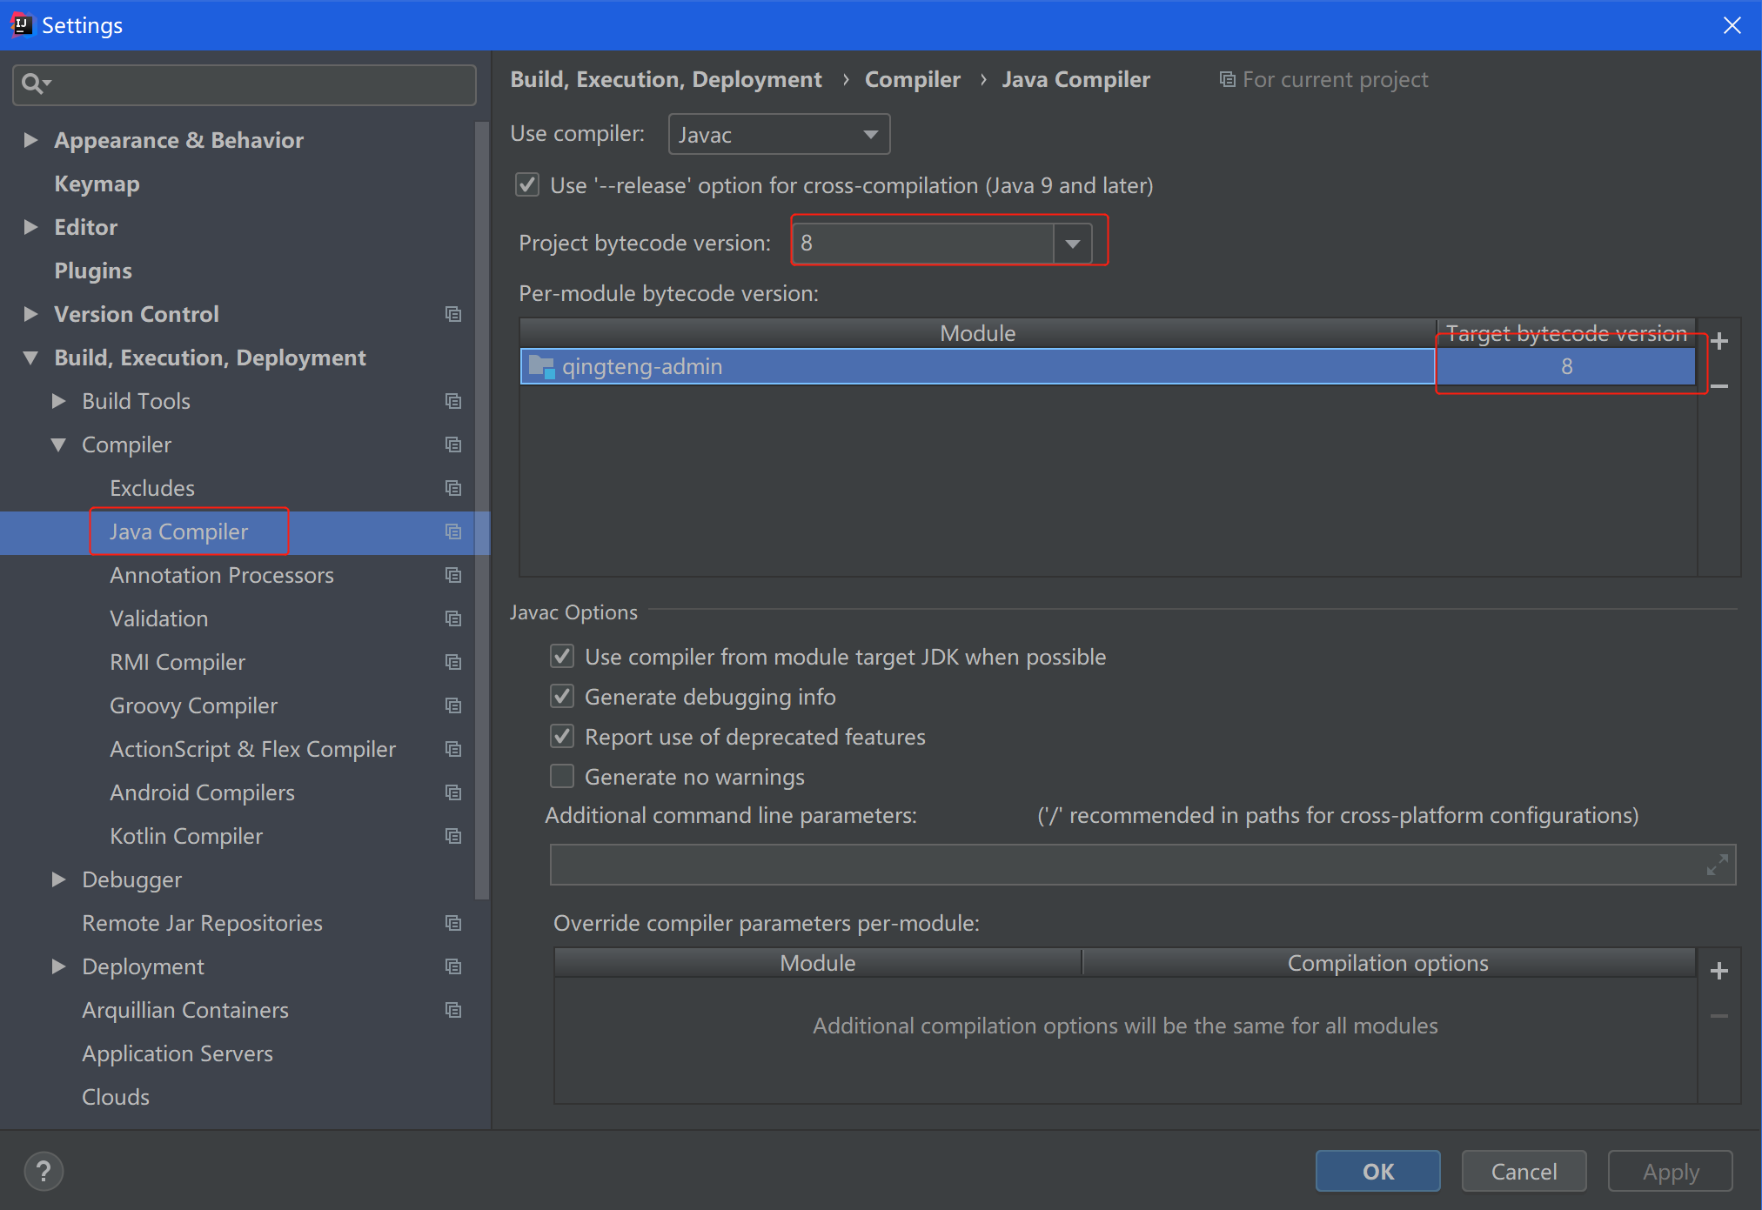The image size is (1762, 1210).
Task: Add per-module bytecode version with plus icon
Action: [1718, 342]
